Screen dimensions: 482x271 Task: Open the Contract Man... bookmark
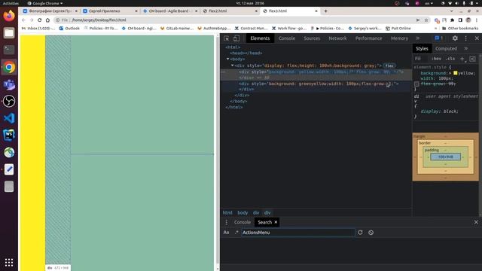pos(251,29)
